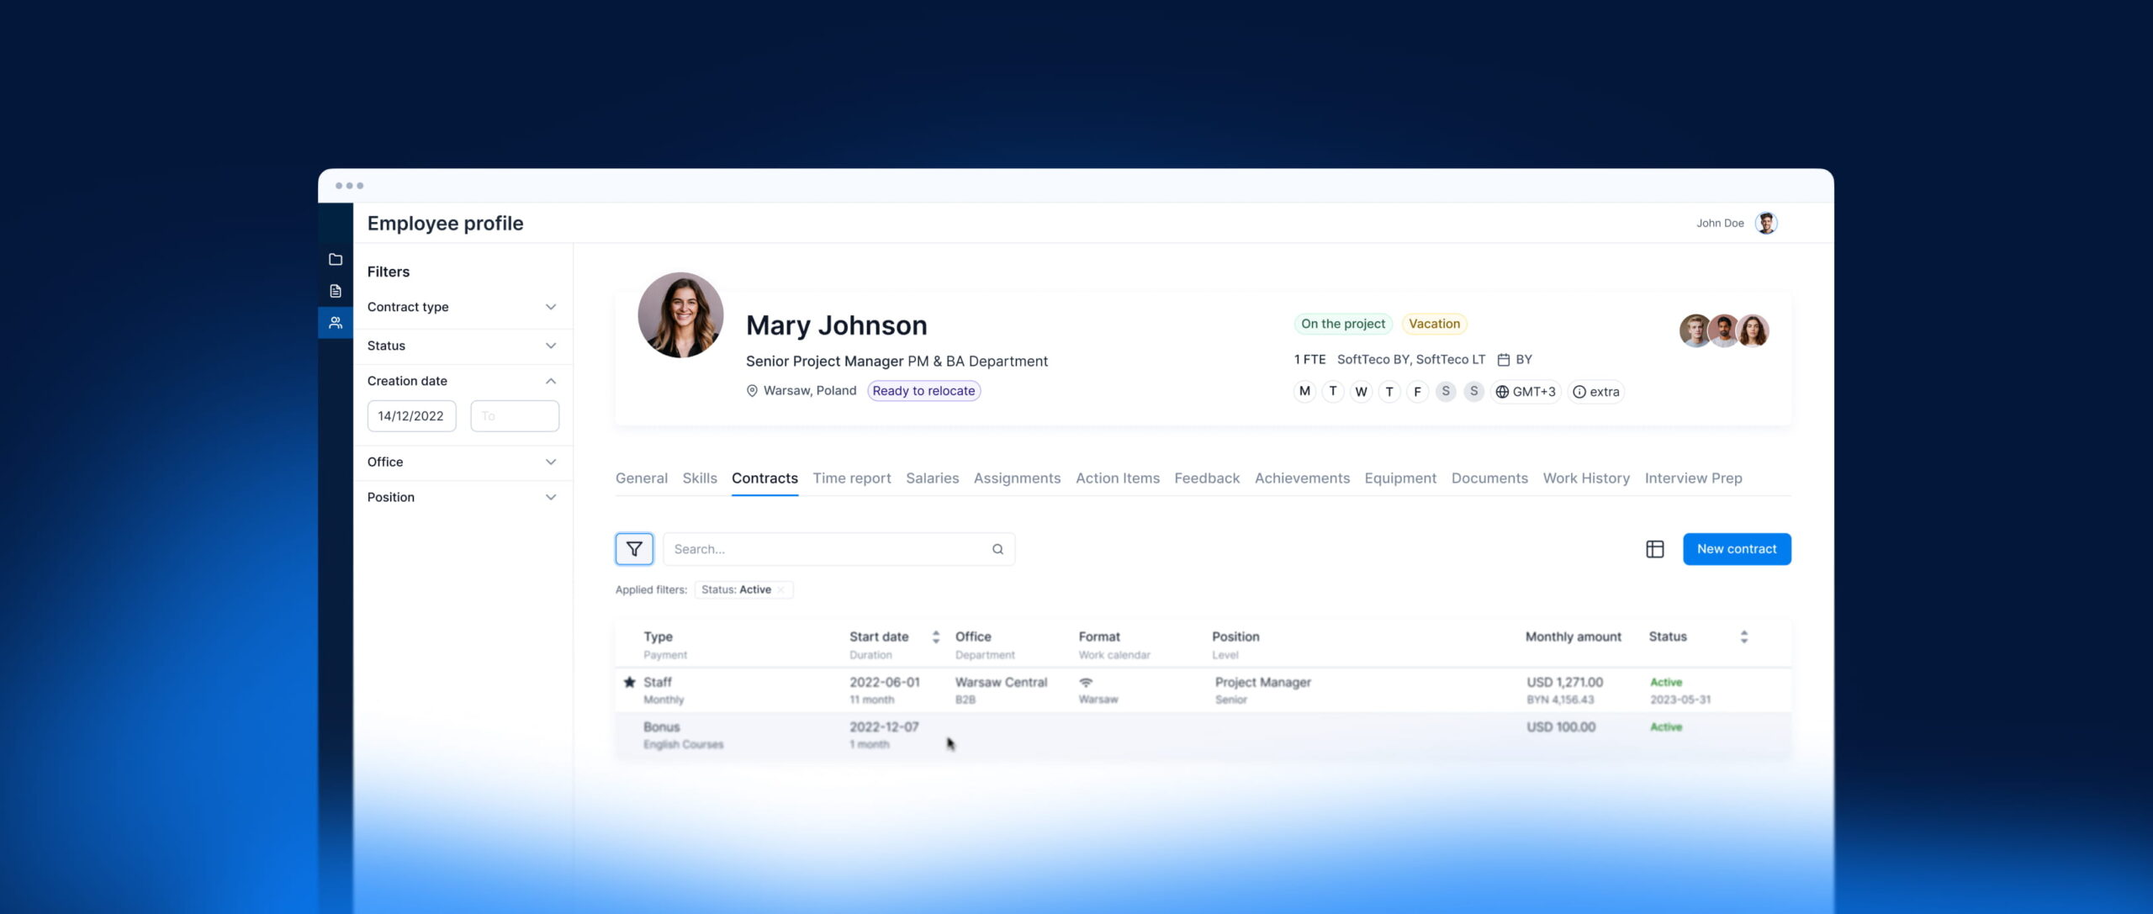2153x914 pixels.
Task: Click the magnifier icon in search box
Action: point(997,549)
